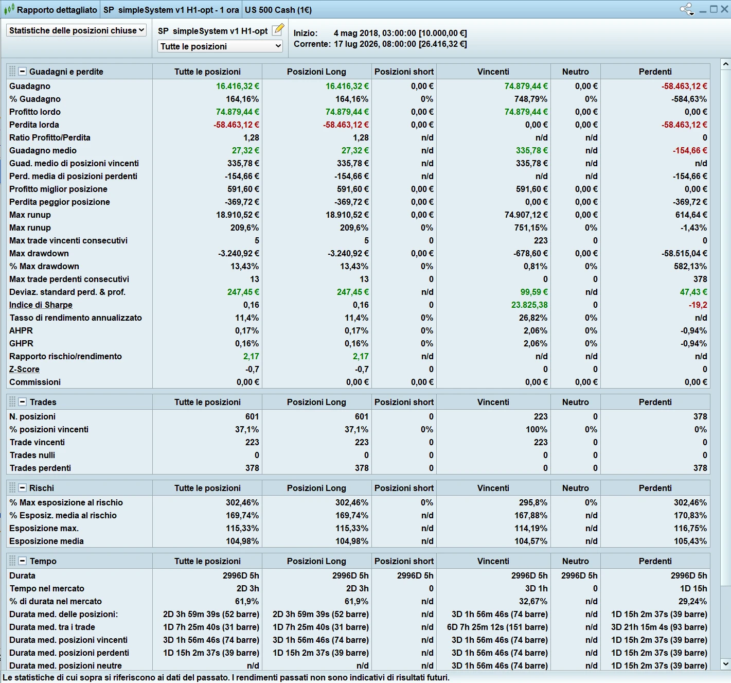Click the grip handle of the Trades section

coord(12,402)
